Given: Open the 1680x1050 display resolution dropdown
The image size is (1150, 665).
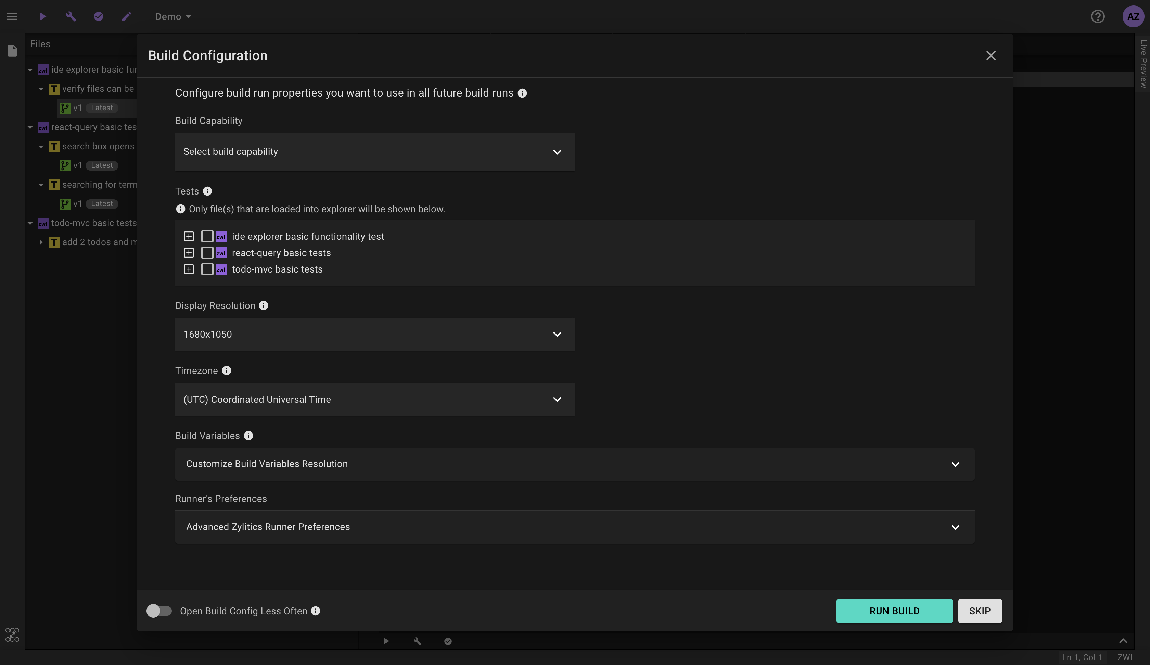Looking at the screenshot, I should (x=374, y=334).
